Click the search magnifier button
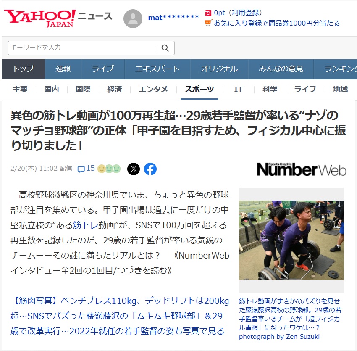This screenshot has width=357, height=351. [165, 48]
